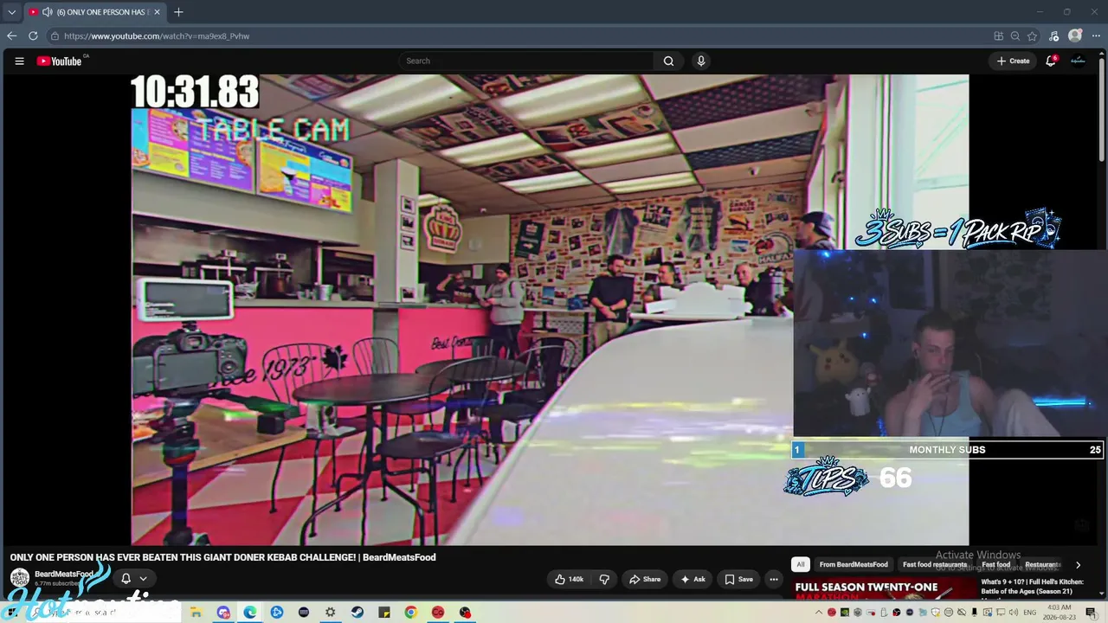The width and height of the screenshot is (1108, 623).
Task: Click the browser address bar URL
Action: [x=157, y=36]
